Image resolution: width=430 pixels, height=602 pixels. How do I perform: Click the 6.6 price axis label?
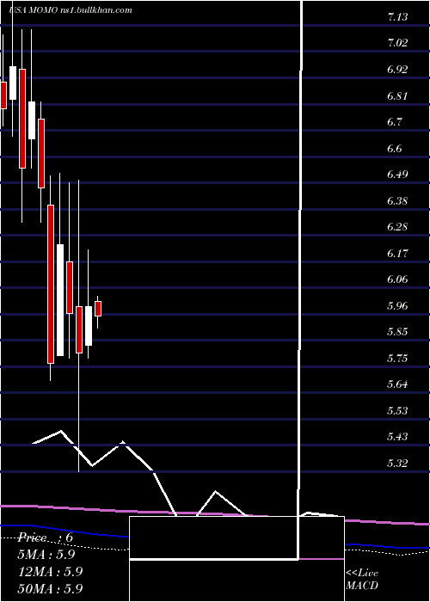pyautogui.click(x=395, y=148)
